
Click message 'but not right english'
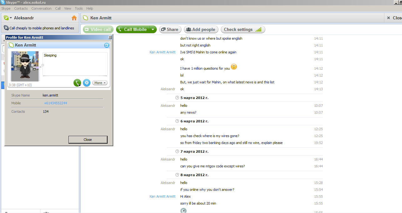[x=195, y=45]
